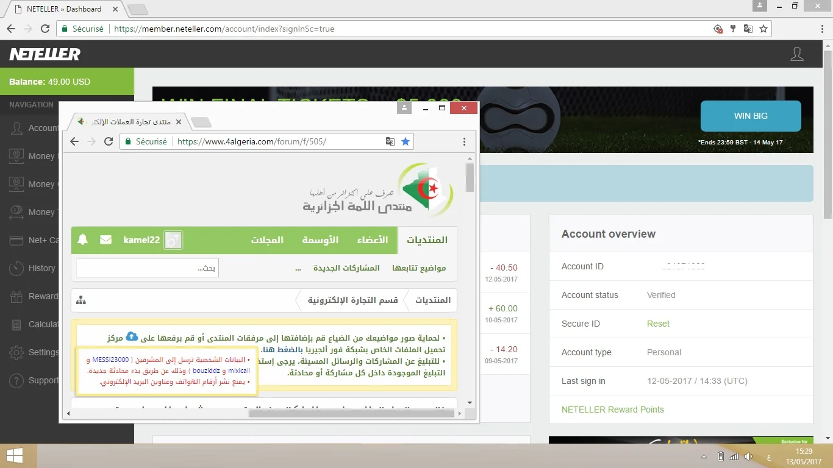The image size is (833, 468).
Task: Click the forum search input field
Action: click(147, 268)
